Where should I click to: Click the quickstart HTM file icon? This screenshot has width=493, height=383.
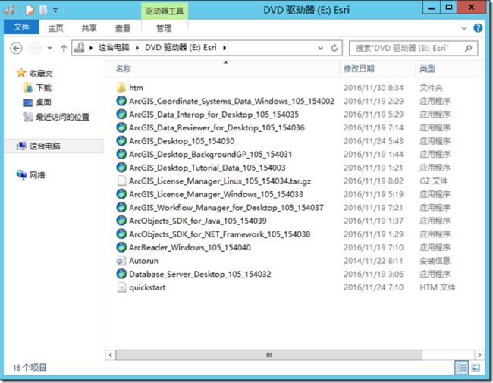tap(121, 287)
